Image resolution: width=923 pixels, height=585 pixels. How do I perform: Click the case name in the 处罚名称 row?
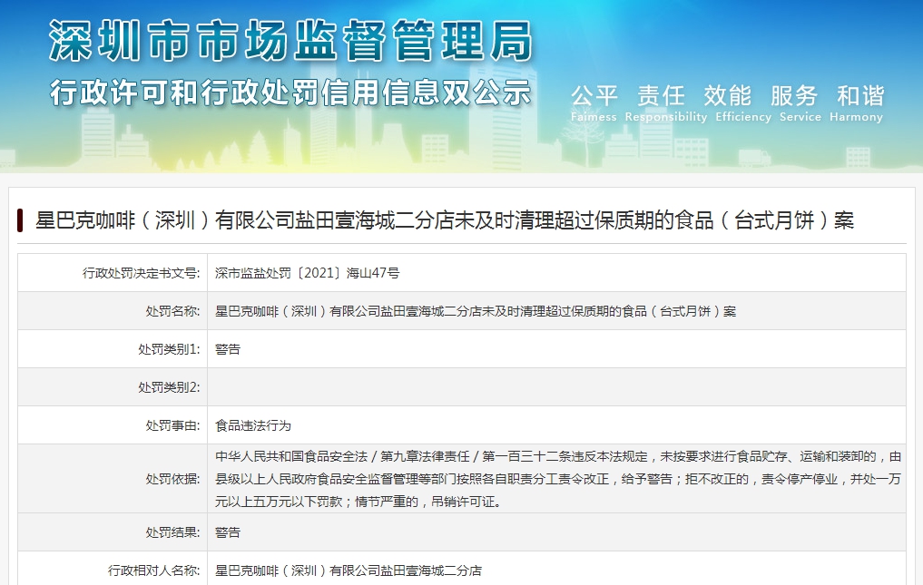point(475,311)
